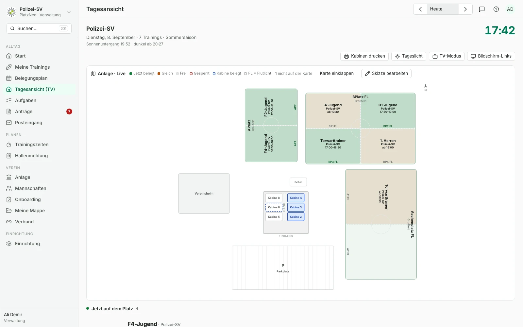Open Meine Mappe in sidebar

click(x=39, y=211)
